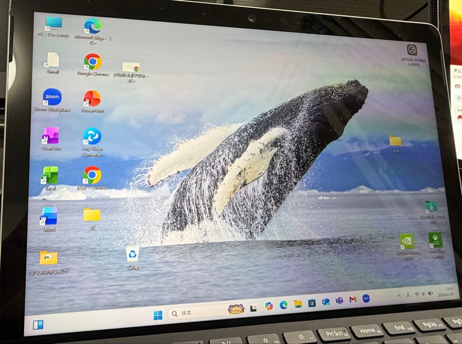Select the Recycle Bin on the desktop

pyautogui.click(x=132, y=254)
